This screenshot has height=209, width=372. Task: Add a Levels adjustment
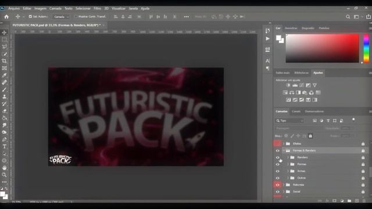tap(295, 85)
